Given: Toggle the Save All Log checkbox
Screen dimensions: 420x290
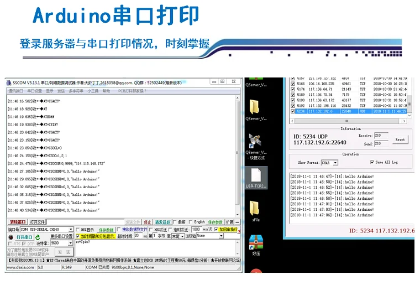Looking at the screenshot, I should tap(372, 162).
